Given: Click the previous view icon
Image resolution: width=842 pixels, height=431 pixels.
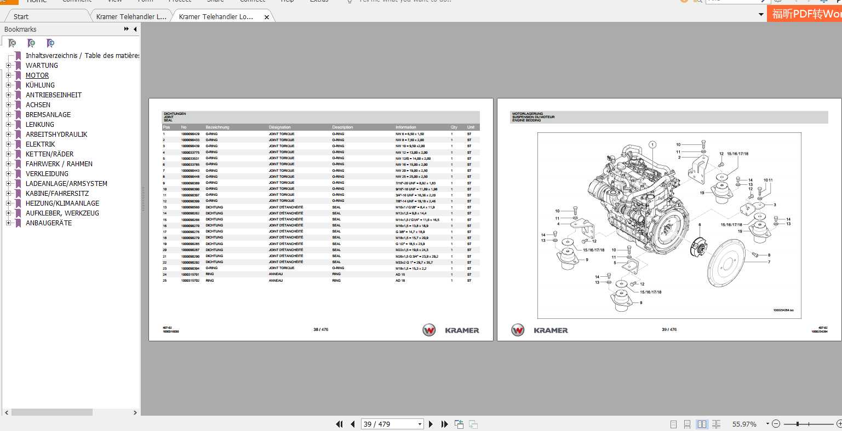Looking at the screenshot, I should tap(459, 424).
